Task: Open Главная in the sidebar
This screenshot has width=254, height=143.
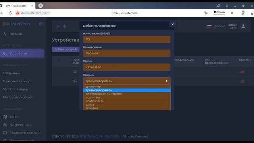Action: coord(15,34)
